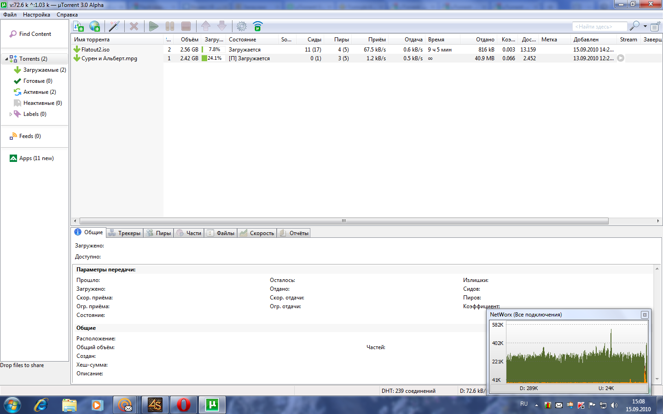Switch to the Скорость tab
663x414 pixels.
click(x=257, y=233)
